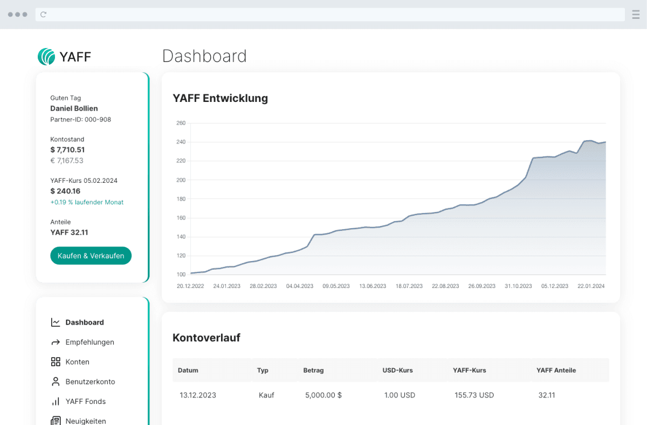Click the Konten grid icon
Image resolution: width=647 pixels, height=425 pixels.
[x=56, y=362]
